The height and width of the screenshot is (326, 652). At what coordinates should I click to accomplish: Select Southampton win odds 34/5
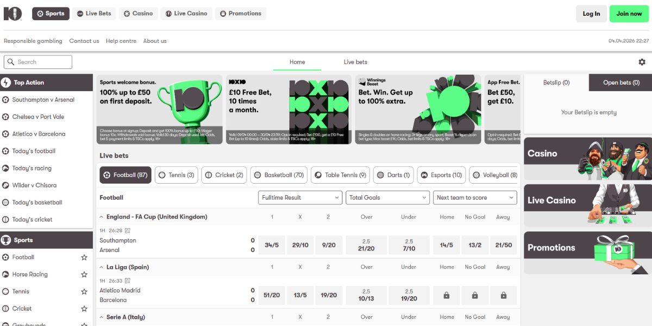(x=272, y=245)
